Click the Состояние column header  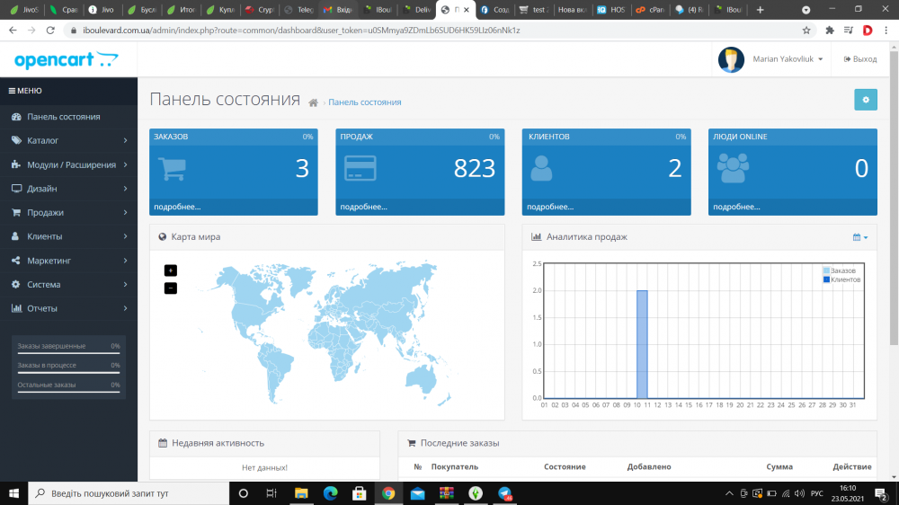tap(565, 466)
